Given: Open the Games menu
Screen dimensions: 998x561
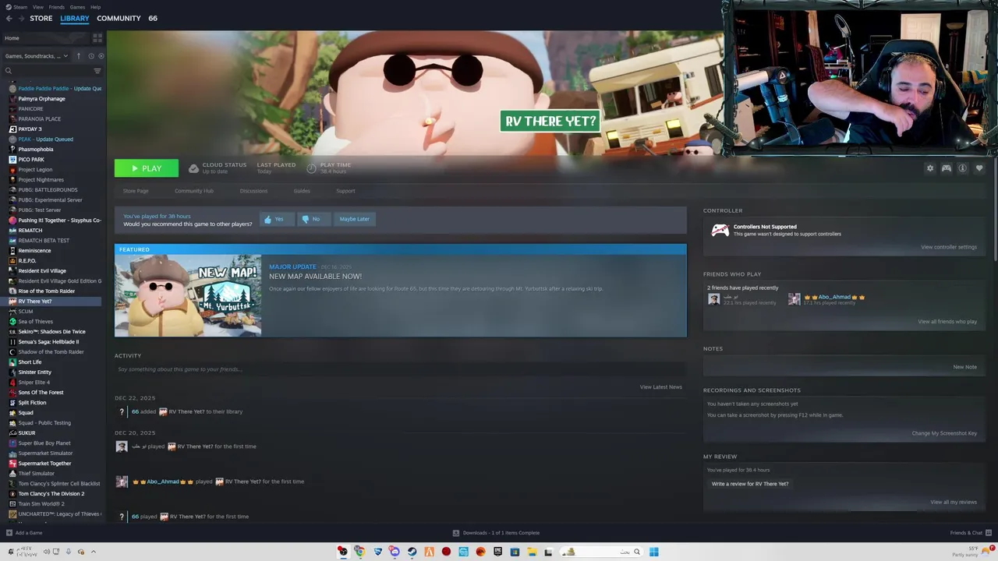Looking at the screenshot, I should 77,7.
